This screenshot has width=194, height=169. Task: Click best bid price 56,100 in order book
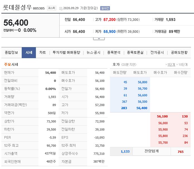[162, 116]
